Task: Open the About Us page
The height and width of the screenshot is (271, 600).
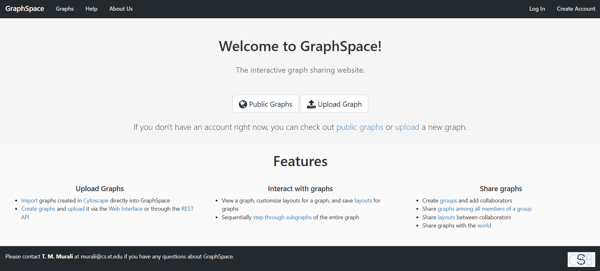Action: [x=121, y=9]
